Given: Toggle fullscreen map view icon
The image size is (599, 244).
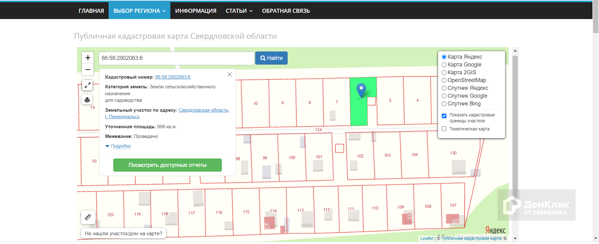Looking at the screenshot, I should pyautogui.click(x=87, y=85).
